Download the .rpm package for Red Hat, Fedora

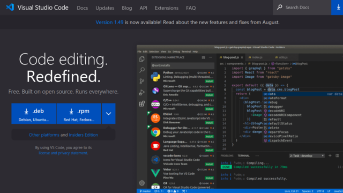click(x=79, y=114)
